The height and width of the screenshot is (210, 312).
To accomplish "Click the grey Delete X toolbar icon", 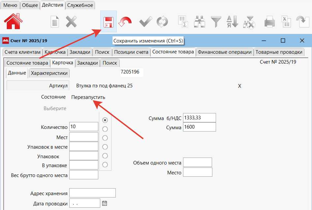I will point(71,22).
